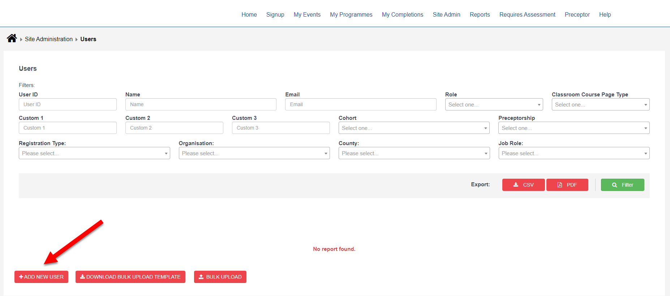The image size is (670, 296).
Task: Go to the Signup page
Action: (x=275, y=14)
